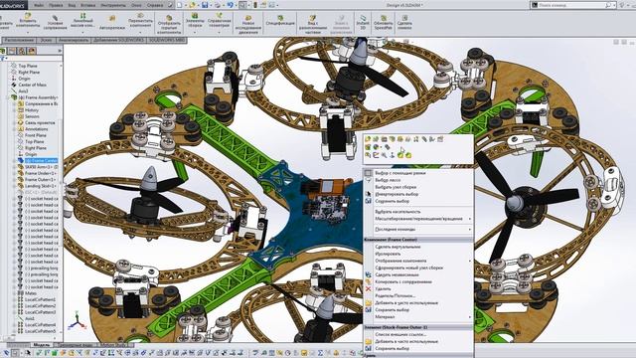This screenshot has height=358, width=636.
Task: Click the coordinate triad in the viewport corner
Action: (77, 321)
